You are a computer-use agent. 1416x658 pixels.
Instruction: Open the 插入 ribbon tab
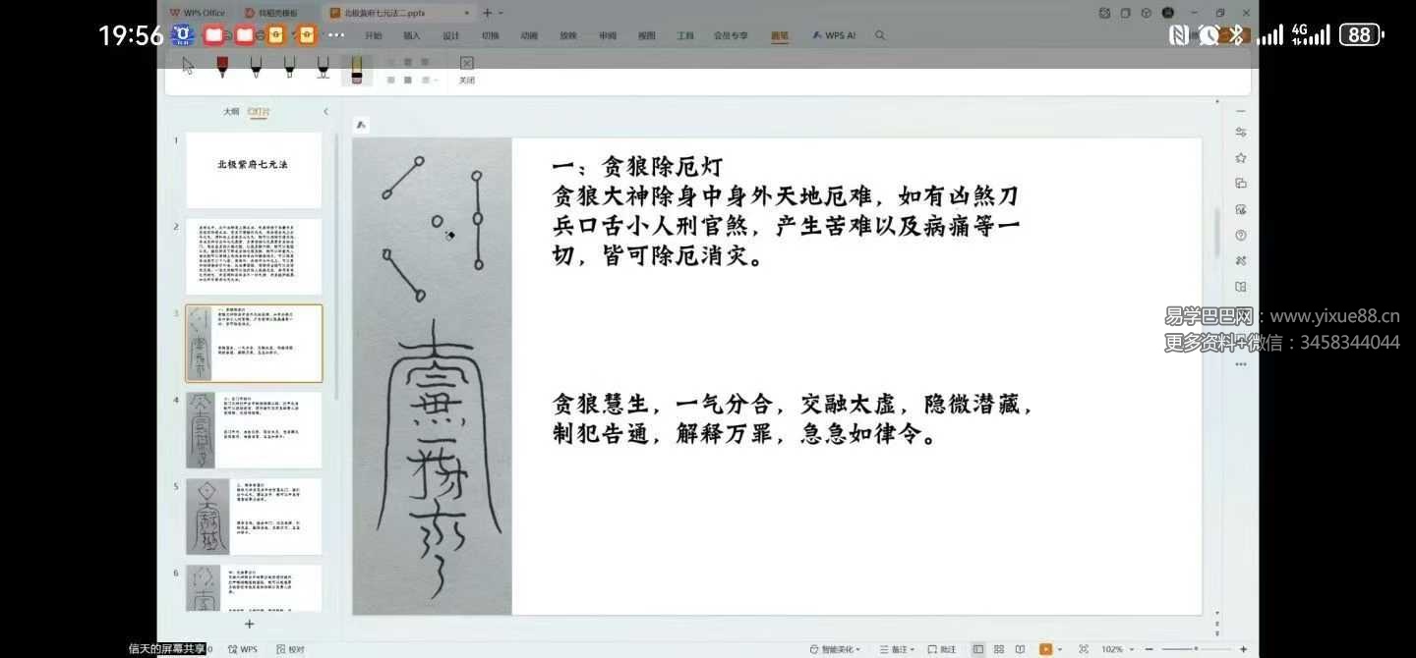click(411, 35)
